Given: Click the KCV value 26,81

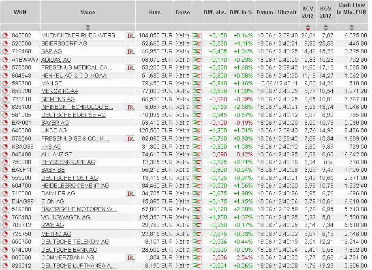Looking at the screenshot, I should [x=308, y=36].
